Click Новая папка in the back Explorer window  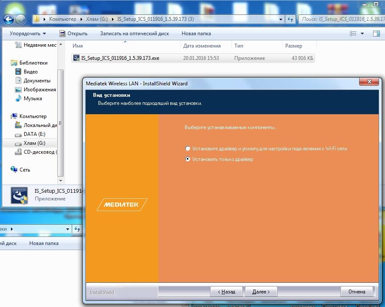[x=44, y=243]
